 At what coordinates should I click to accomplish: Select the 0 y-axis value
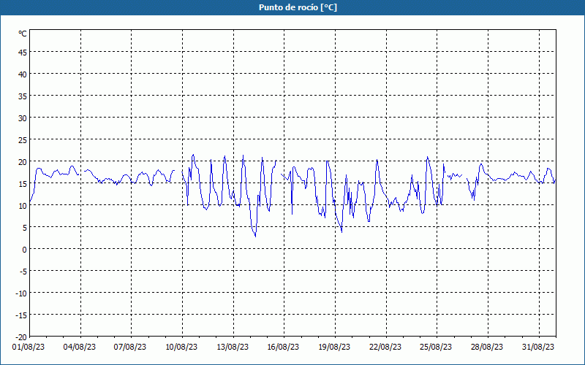tap(25, 250)
